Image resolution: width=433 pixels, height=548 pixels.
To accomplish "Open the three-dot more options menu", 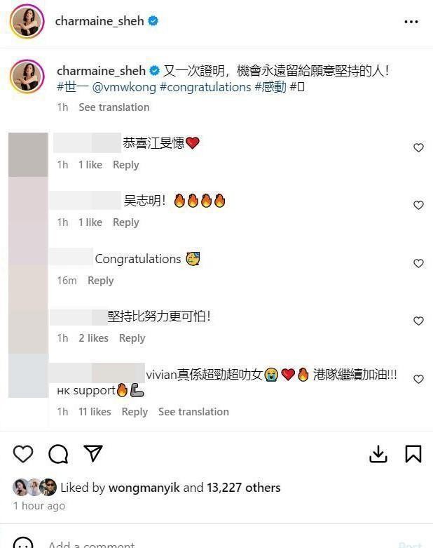I will [x=411, y=22].
